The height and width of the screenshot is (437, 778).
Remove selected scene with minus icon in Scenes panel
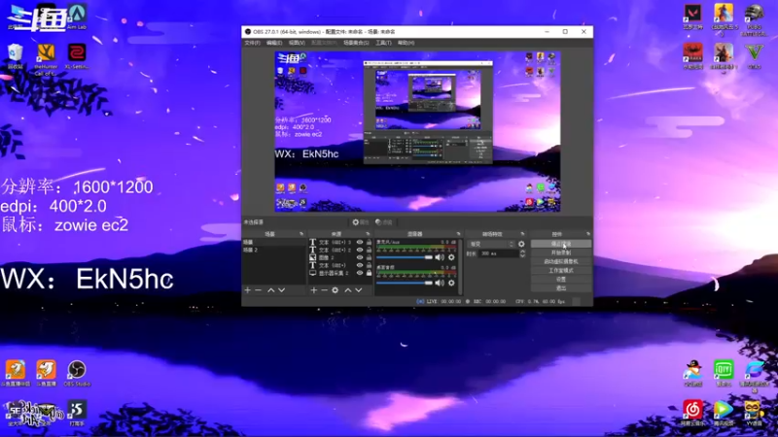point(258,289)
